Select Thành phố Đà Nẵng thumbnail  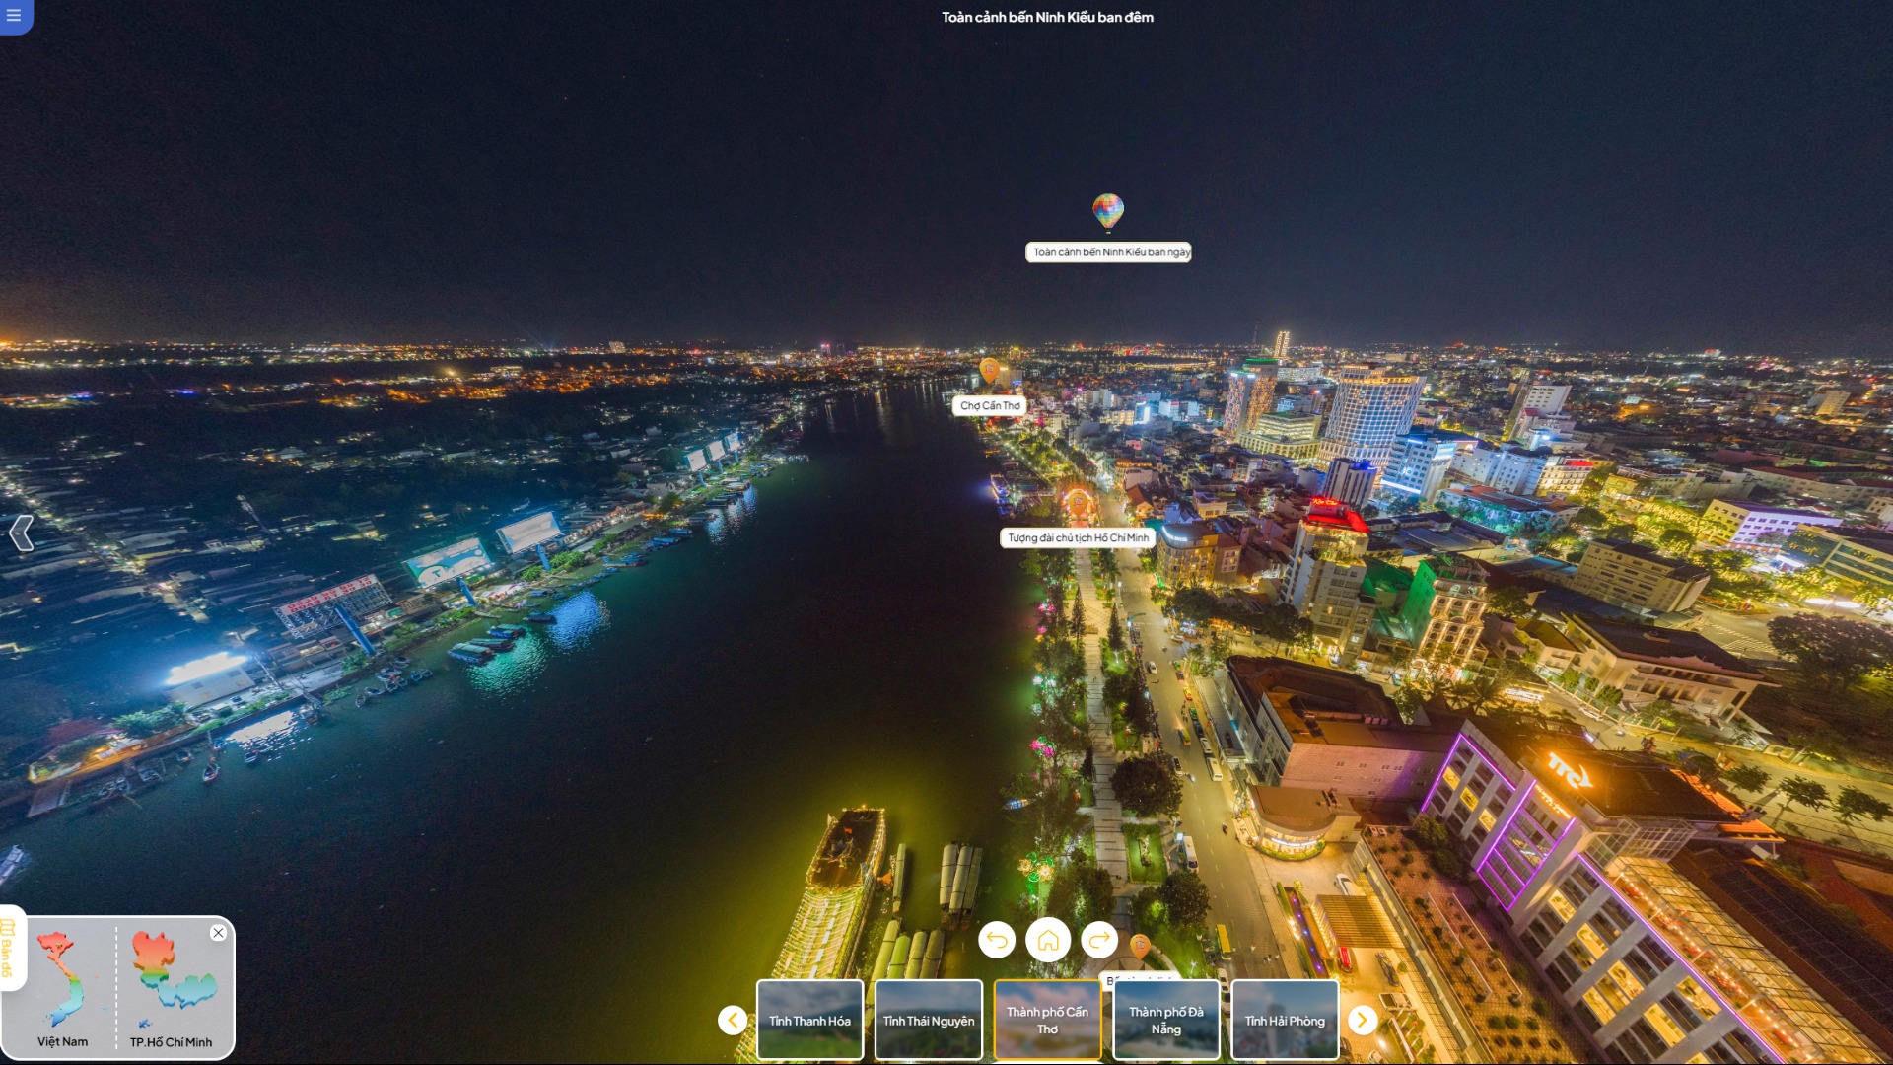click(x=1166, y=1020)
